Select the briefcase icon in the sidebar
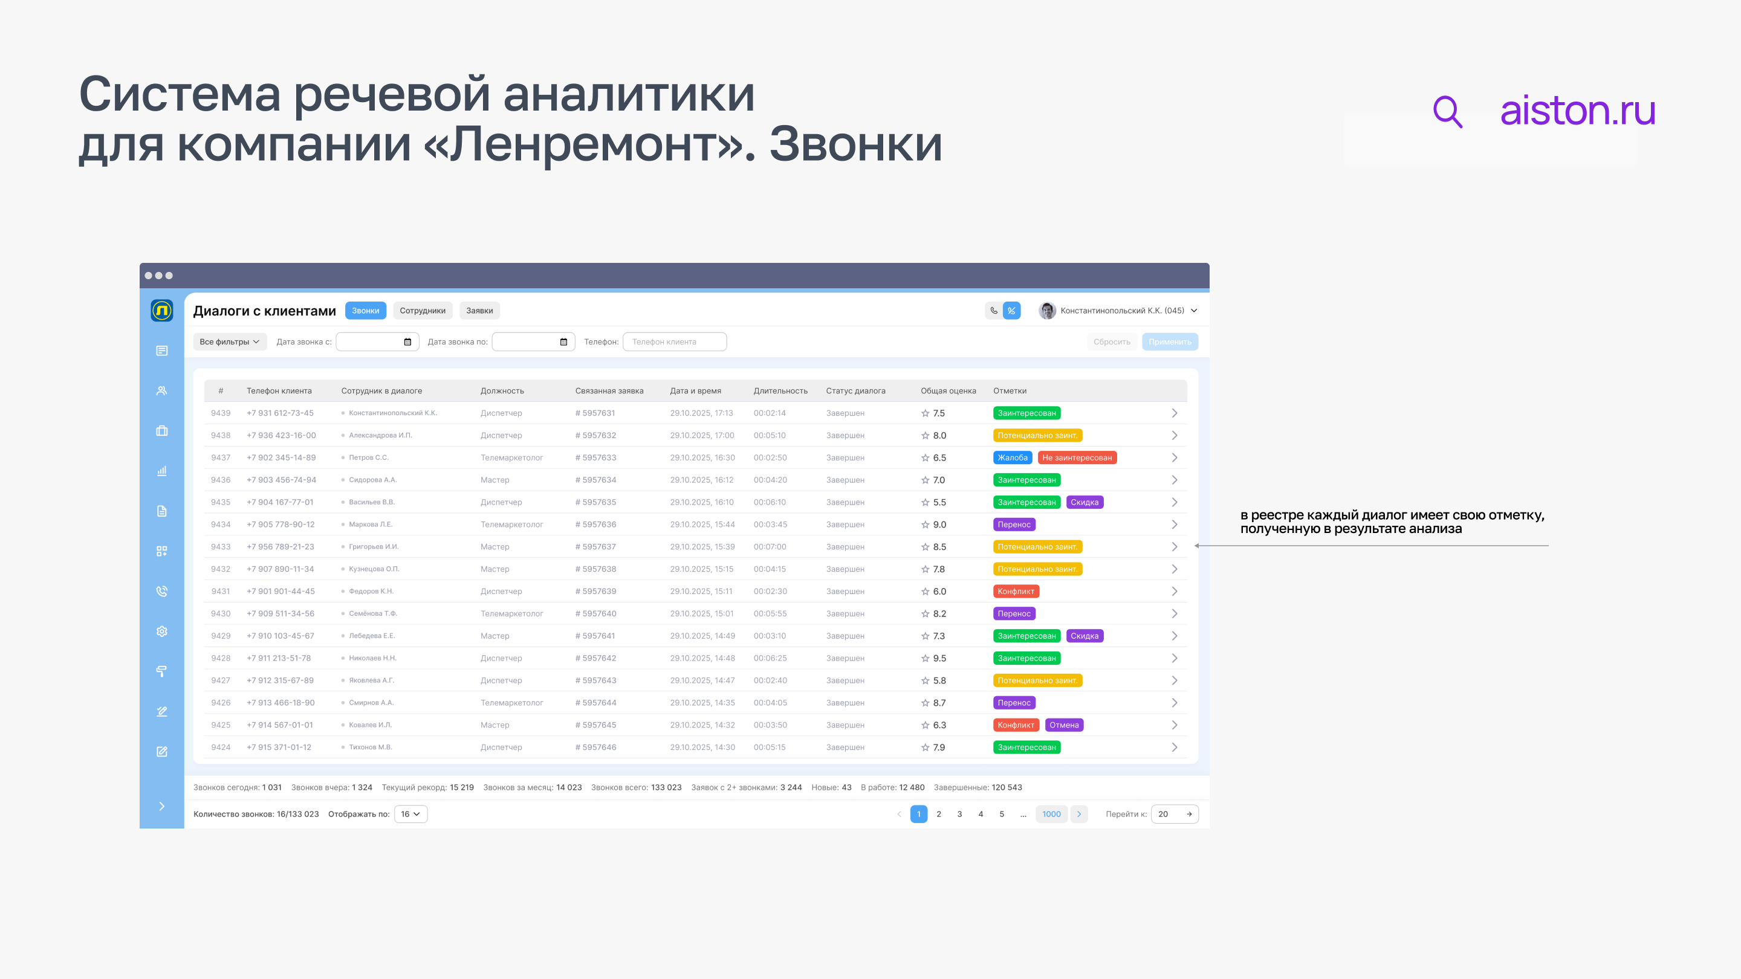 coord(161,431)
